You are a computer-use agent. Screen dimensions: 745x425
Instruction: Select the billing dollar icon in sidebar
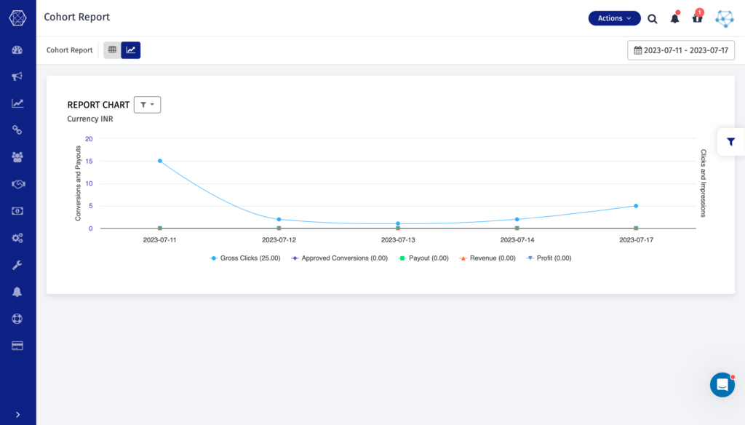[x=17, y=210]
